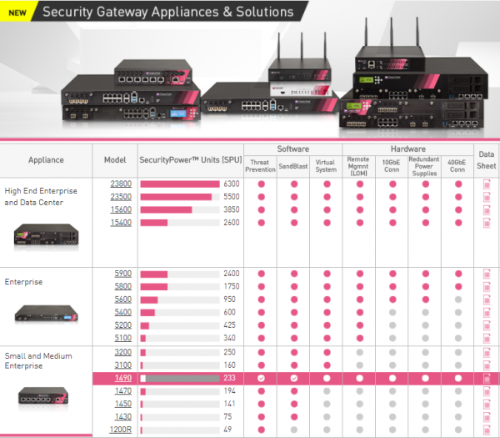Image resolution: width=500 pixels, height=438 pixels.
Task: Open data sheet icon for model 15400
Action: (x=487, y=223)
